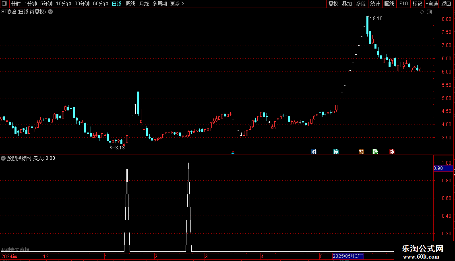
Task: Click the 3.13 low price label
Action: pyautogui.click(x=120, y=148)
